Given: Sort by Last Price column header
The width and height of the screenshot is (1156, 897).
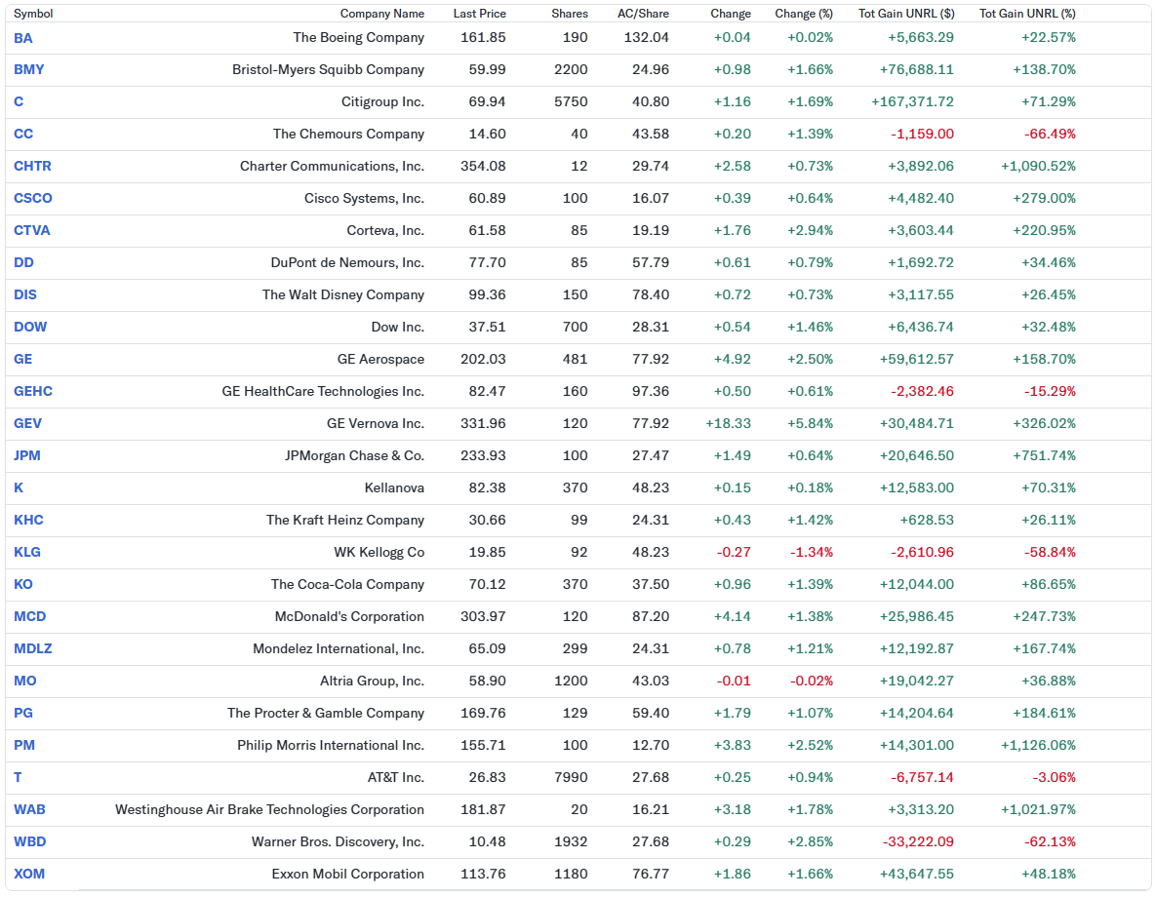Looking at the screenshot, I should (x=479, y=14).
